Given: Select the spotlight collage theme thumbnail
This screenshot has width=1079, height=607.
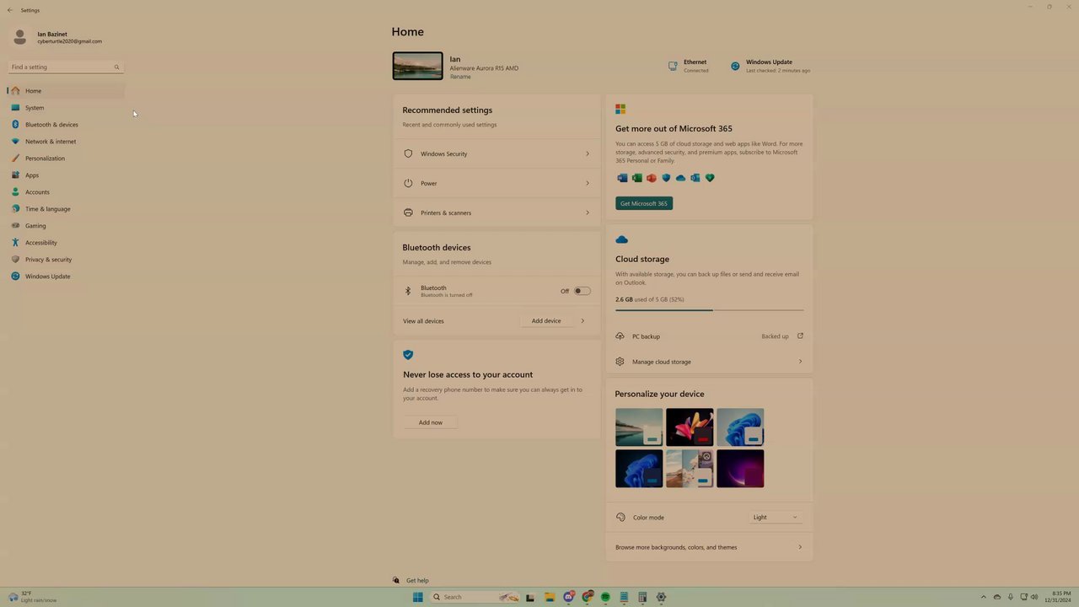Looking at the screenshot, I should point(690,469).
